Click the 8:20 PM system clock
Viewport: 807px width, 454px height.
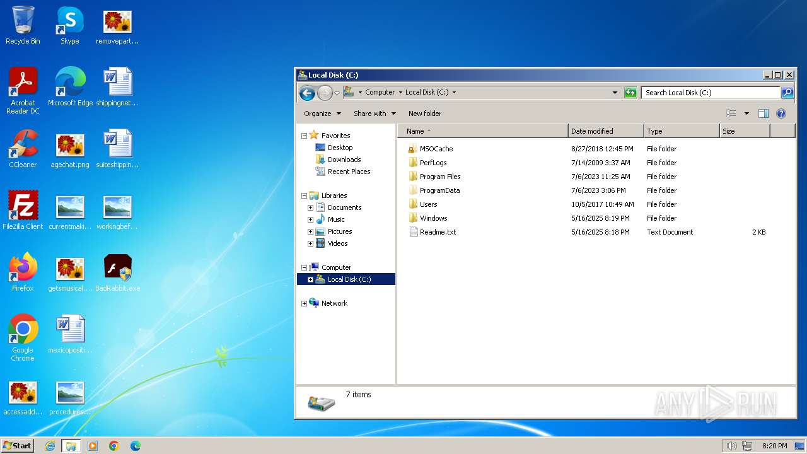(774, 446)
